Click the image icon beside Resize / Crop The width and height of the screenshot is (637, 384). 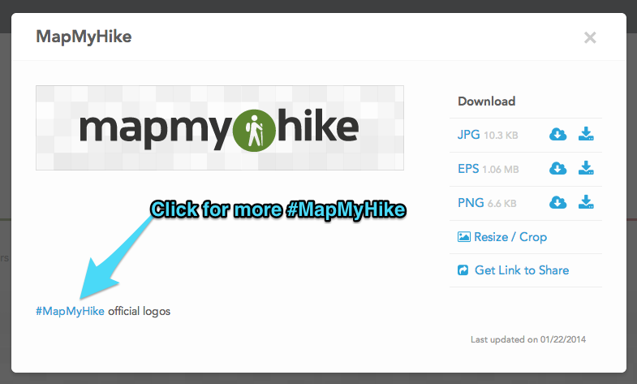coord(464,237)
